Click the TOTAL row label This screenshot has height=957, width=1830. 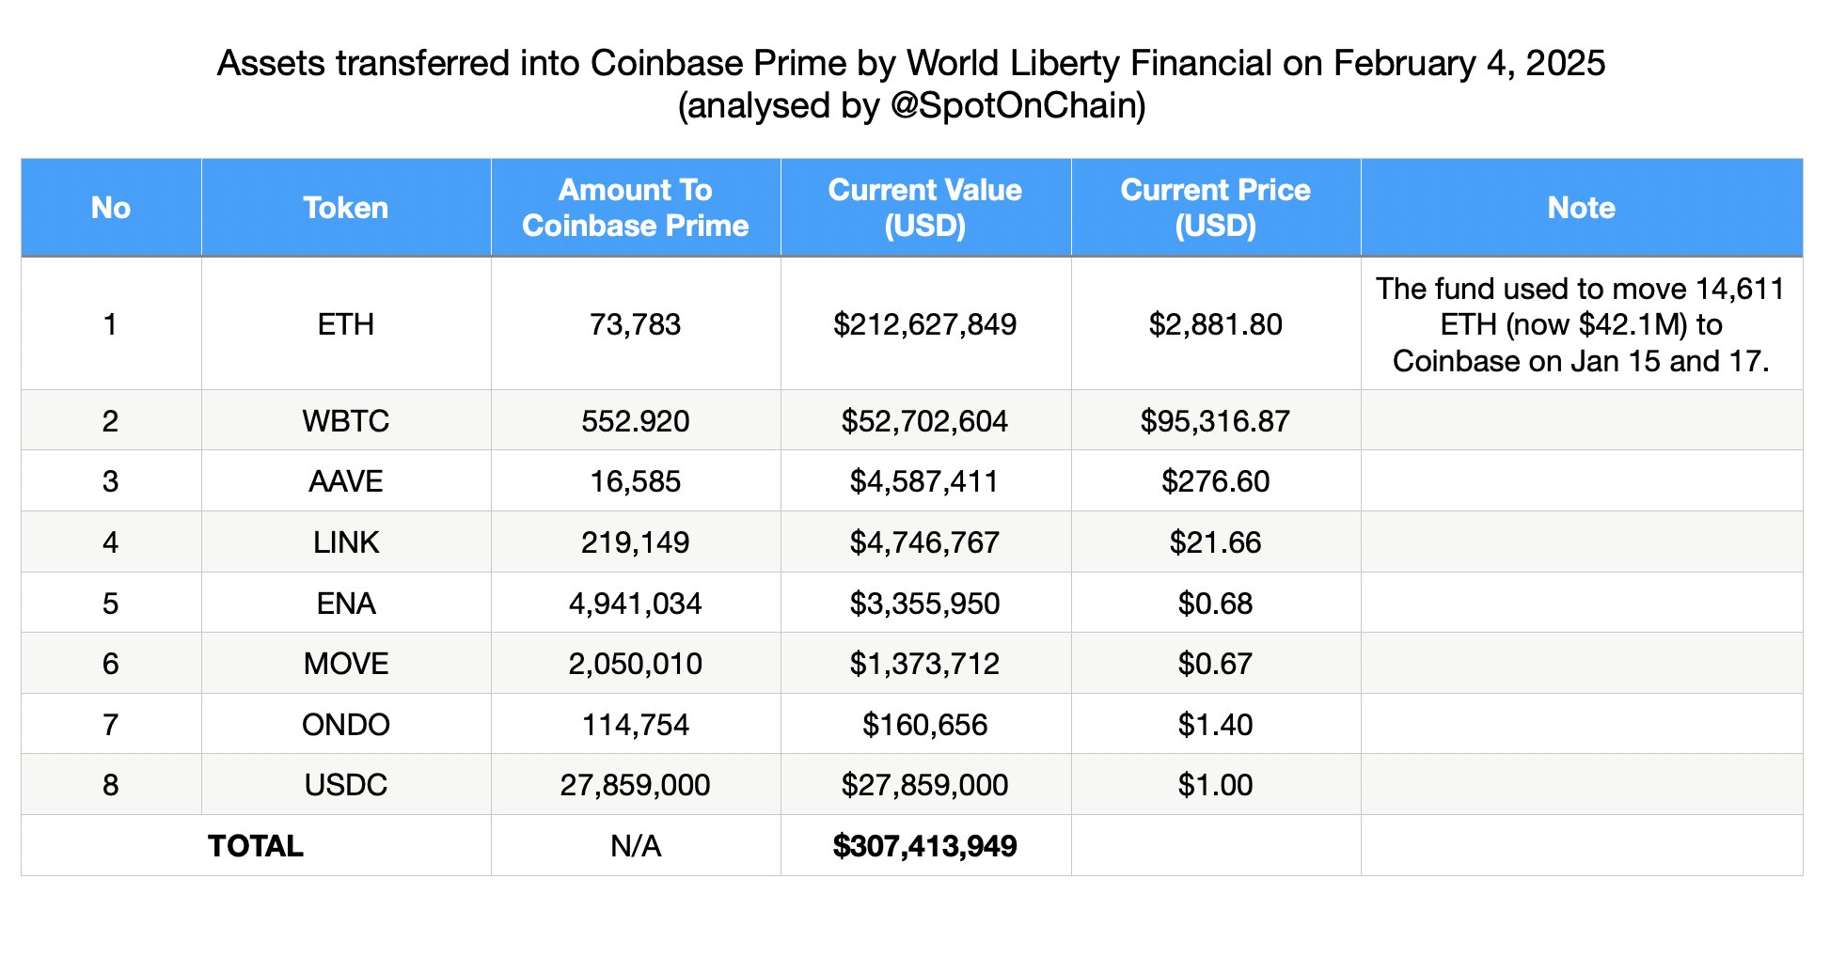tap(255, 846)
